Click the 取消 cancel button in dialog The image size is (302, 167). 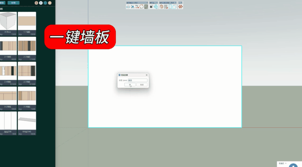coord(141,85)
